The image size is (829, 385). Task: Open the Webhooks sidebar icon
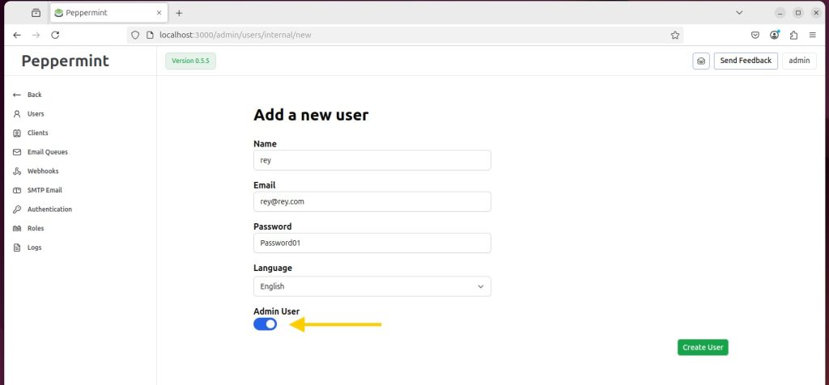[17, 171]
